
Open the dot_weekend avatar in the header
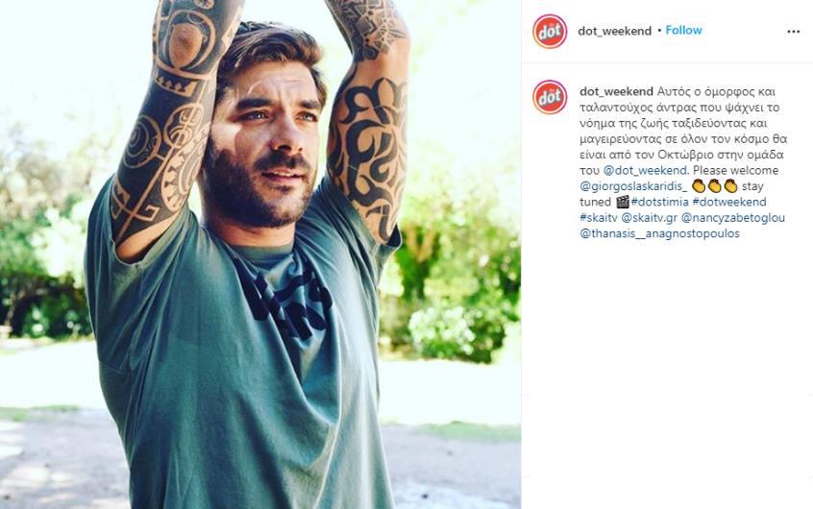[550, 31]
